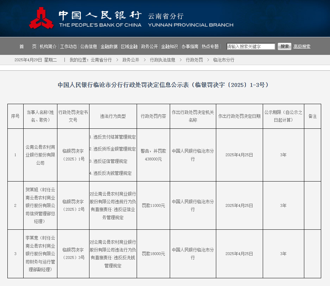Click the 3年 period cell in row 3
Viewport: 330px width, 286px height.
pyautogui.click(x=283, y=254)
